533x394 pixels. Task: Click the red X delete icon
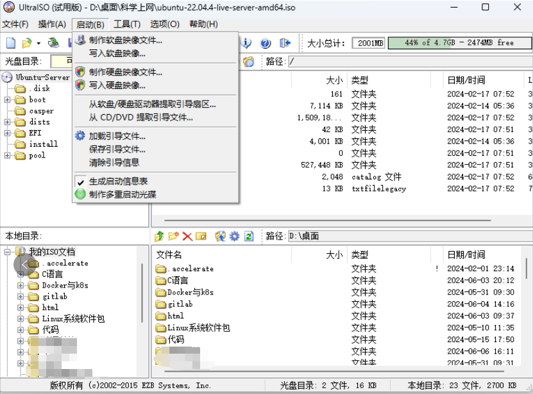click(187, 236)
